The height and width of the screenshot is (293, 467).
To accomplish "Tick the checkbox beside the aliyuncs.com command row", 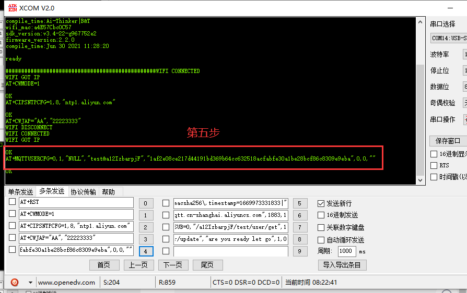I will (166, 215).
